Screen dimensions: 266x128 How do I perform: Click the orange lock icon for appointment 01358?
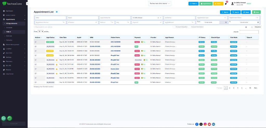coord(57,69)
